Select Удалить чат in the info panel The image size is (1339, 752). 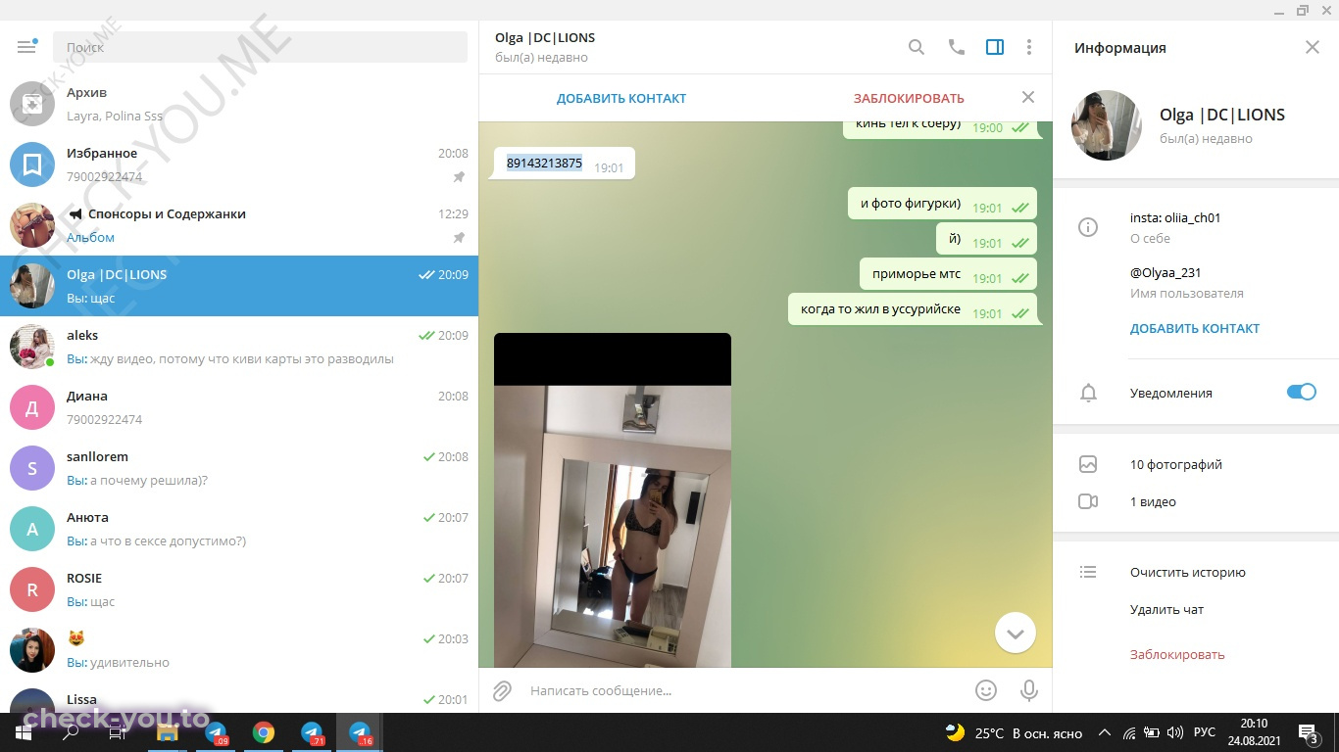[x=1166, y=609]
